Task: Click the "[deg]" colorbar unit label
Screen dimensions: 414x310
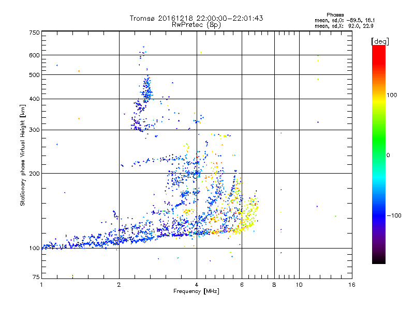Action: pyautogui.click(x=380, y=41)
